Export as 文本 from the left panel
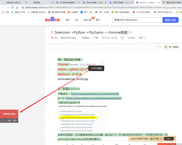182x145 pixels. click(x=9, y=121)
